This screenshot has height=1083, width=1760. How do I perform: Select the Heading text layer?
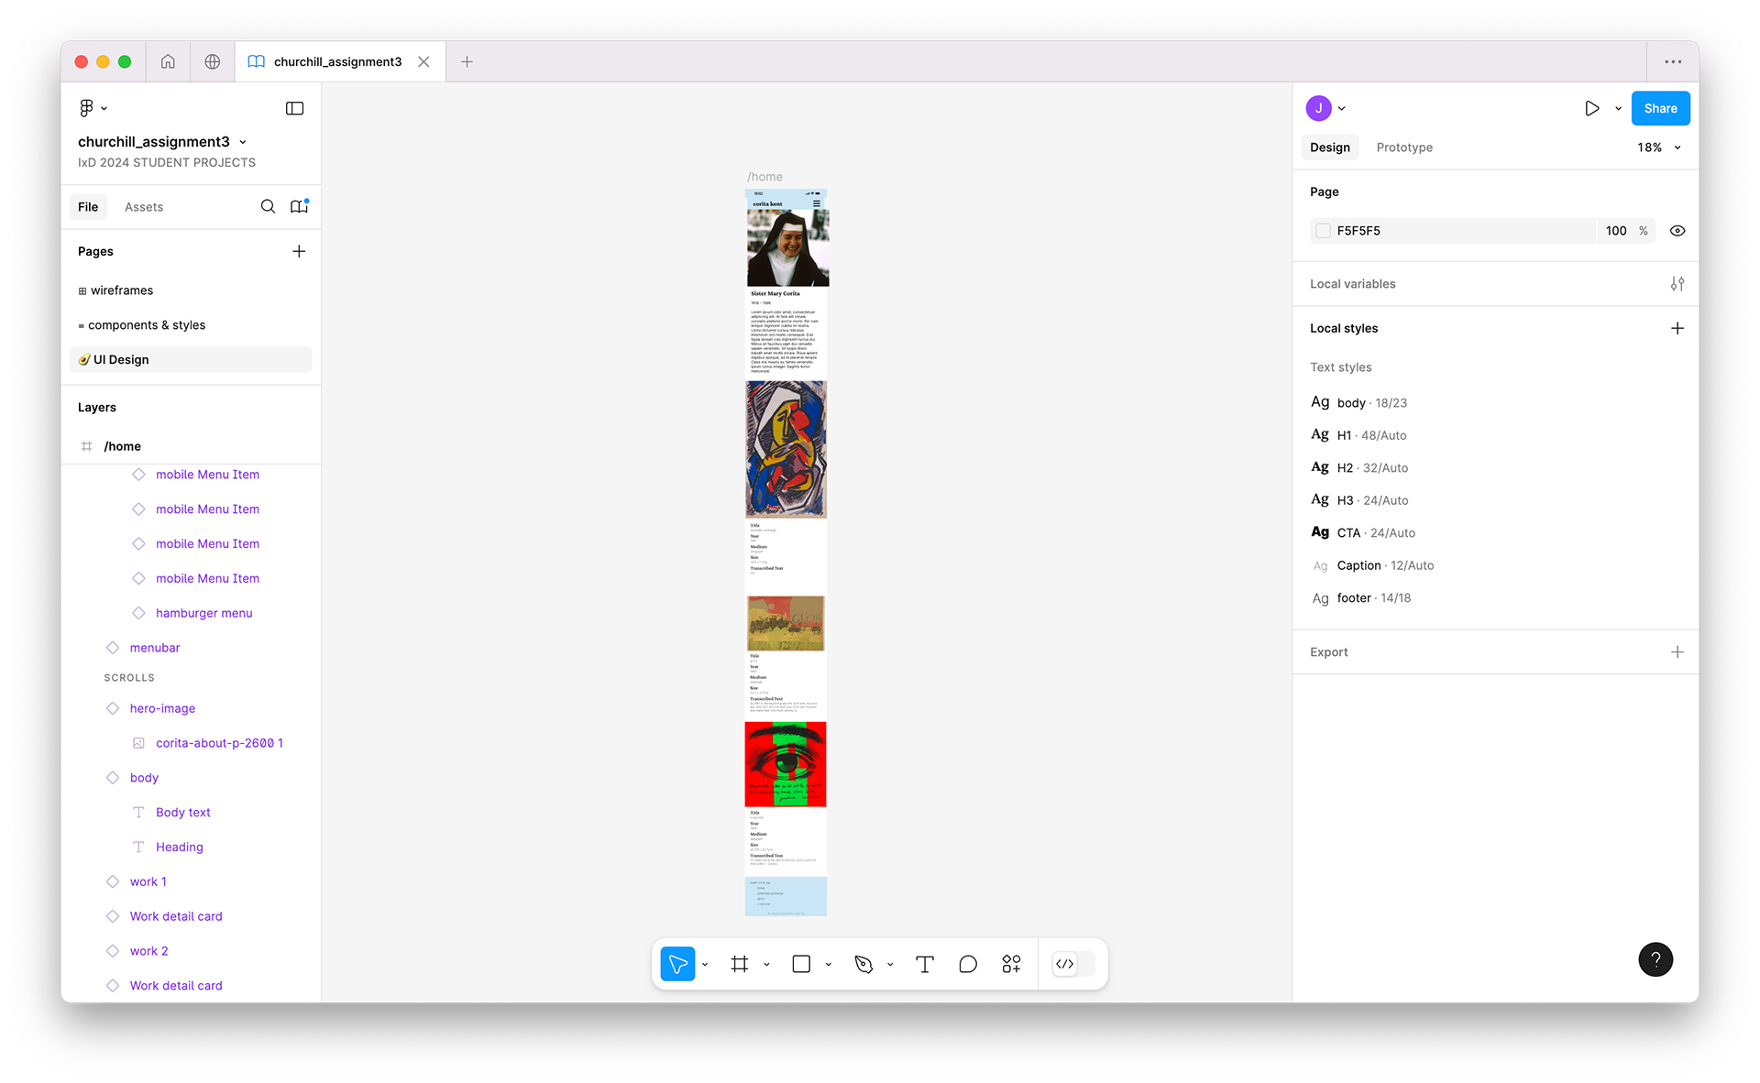180,848
